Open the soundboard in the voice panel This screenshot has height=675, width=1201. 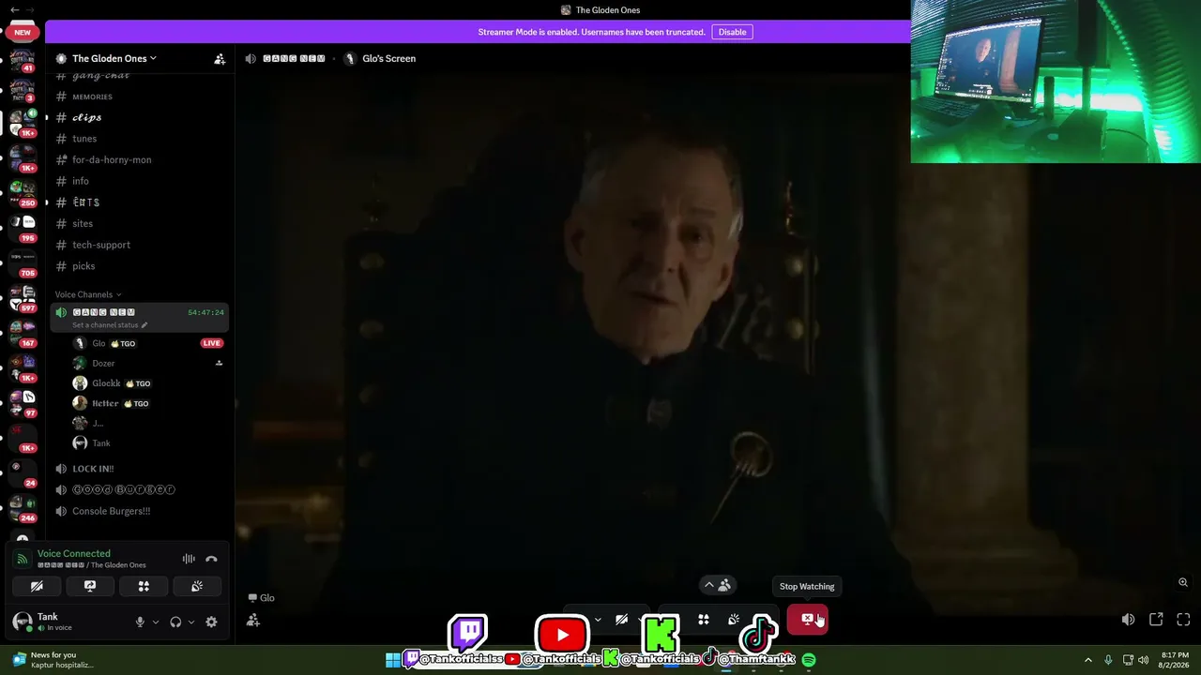click(x=197, y=586)
